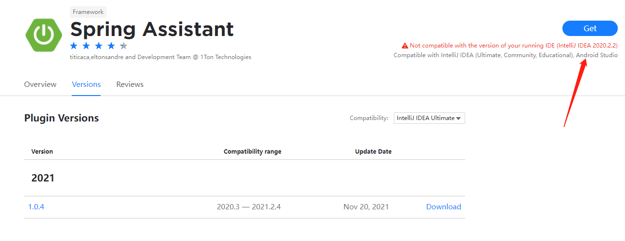This screenshot has width=625, height=241.
Task: Click the Spring Assistant plugin title
Action: (152, 29)
